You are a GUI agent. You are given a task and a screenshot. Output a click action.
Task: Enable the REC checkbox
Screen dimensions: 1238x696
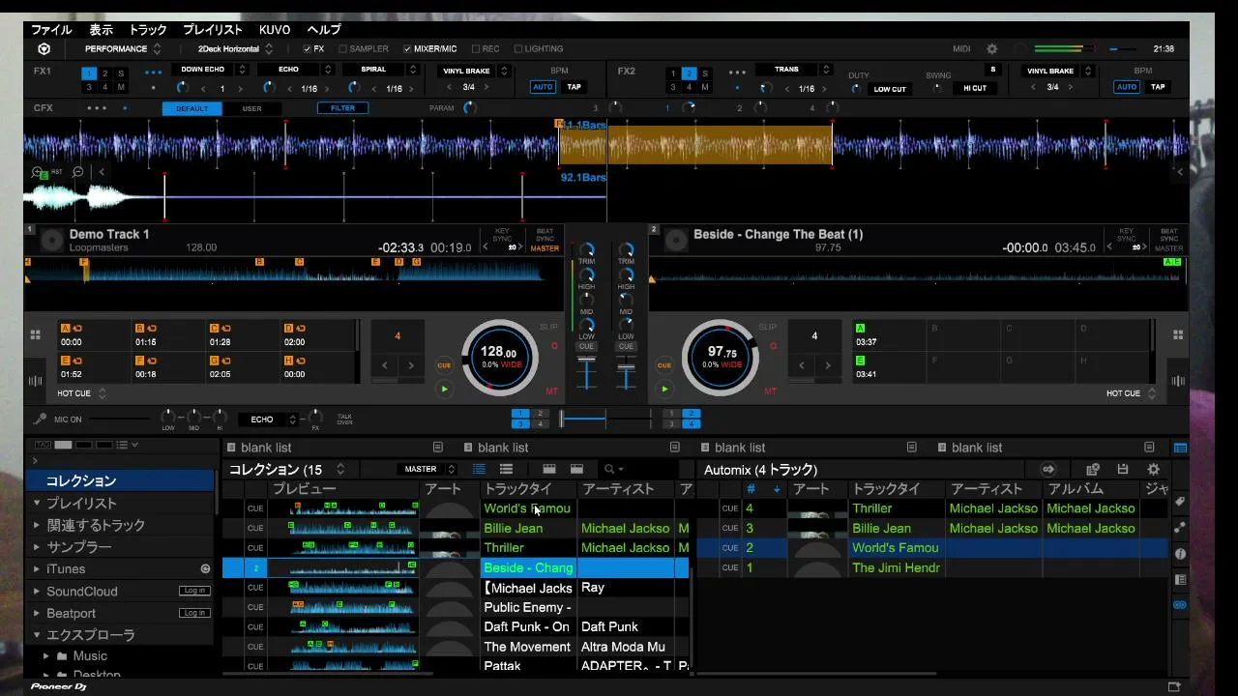(x=476, y=49)
